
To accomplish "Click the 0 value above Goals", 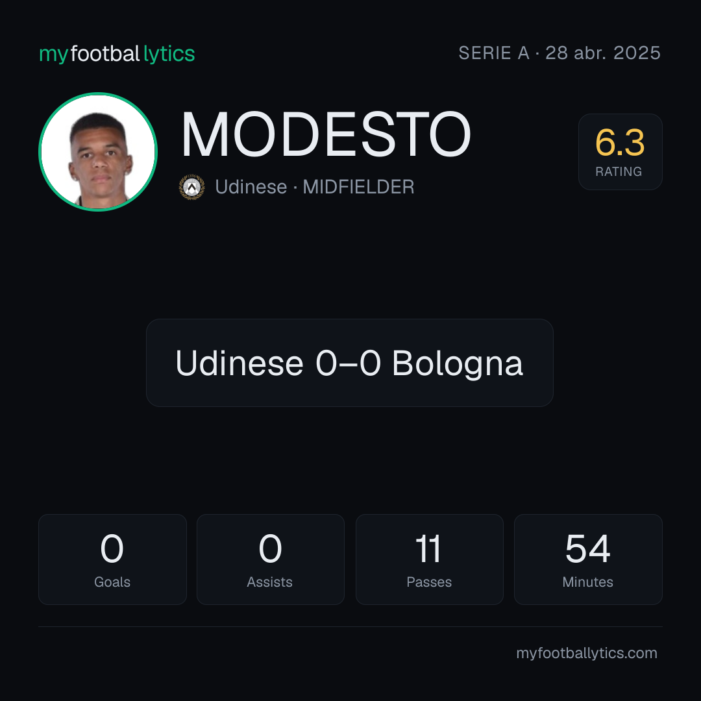I will pos(112,548).
